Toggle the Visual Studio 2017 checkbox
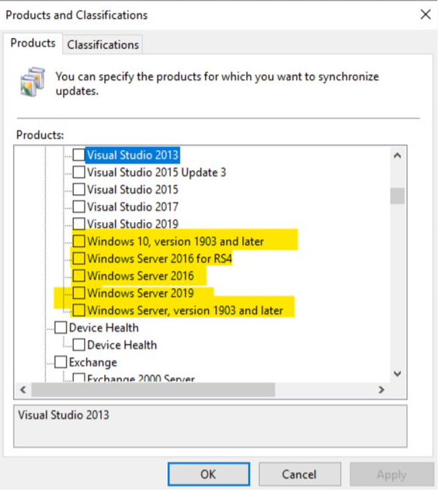The width and height of the screenshot is (438, 490). (x=78, y=207)
